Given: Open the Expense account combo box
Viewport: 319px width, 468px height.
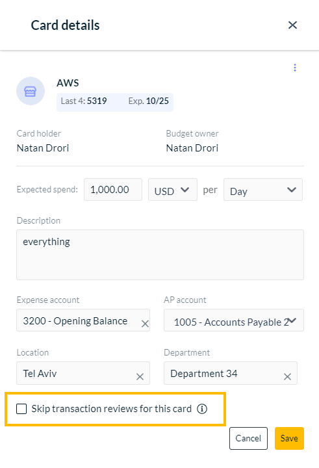Looking at the screenshot, I should [x=83, y=320].
